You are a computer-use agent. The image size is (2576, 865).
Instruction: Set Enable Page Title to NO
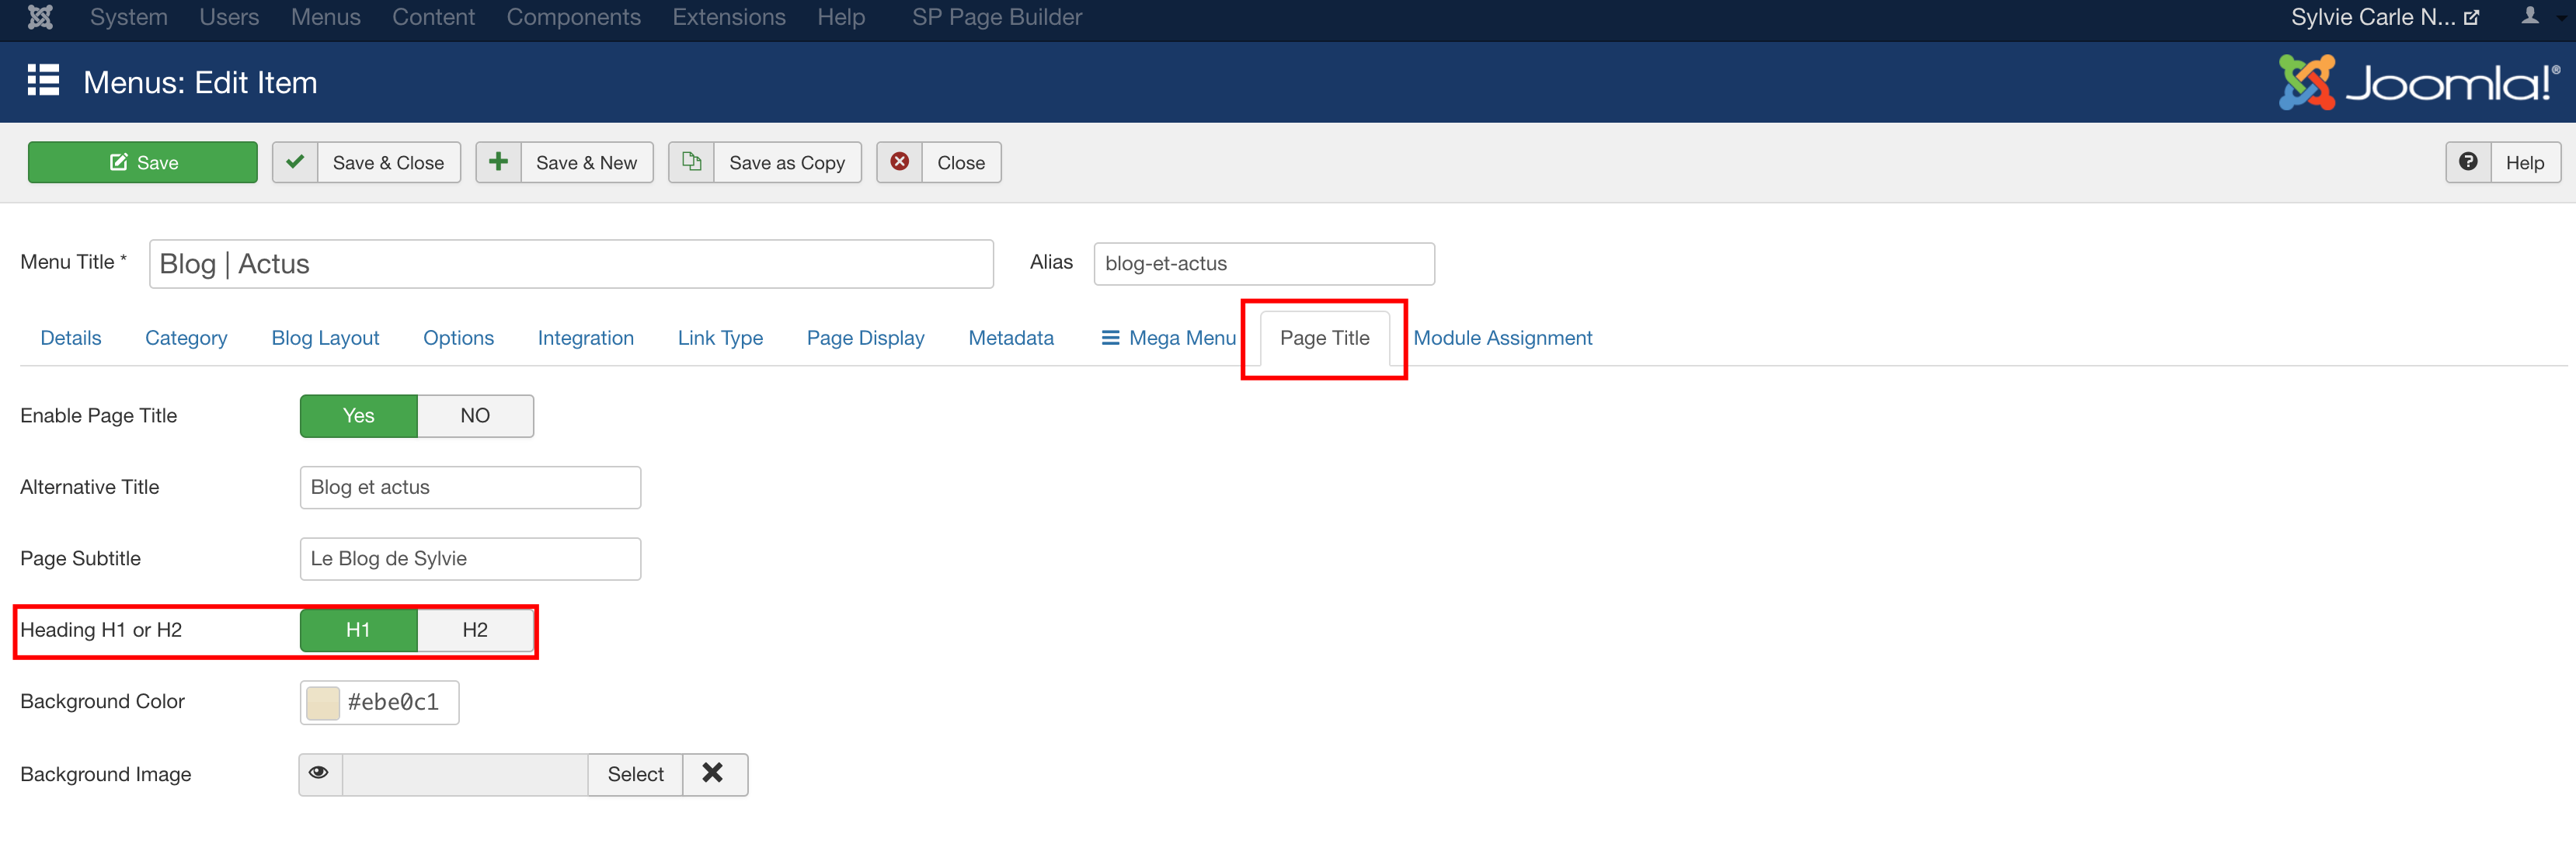(x=474, y=416)
